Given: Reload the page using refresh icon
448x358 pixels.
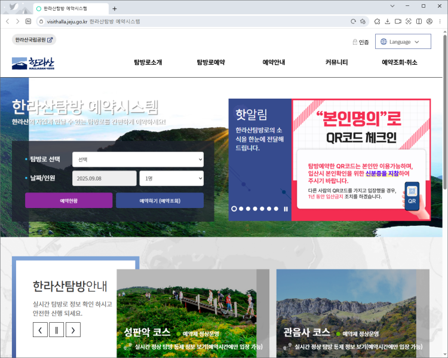Looking at the screenshot, I should click(354, 22).
